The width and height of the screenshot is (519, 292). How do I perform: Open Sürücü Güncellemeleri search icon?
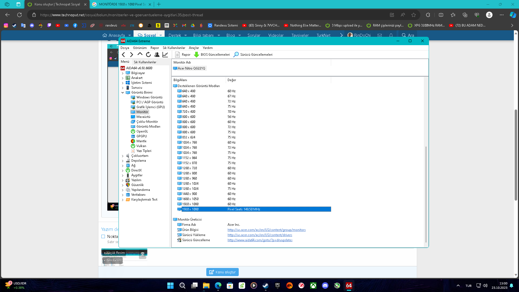click(236, 55)
